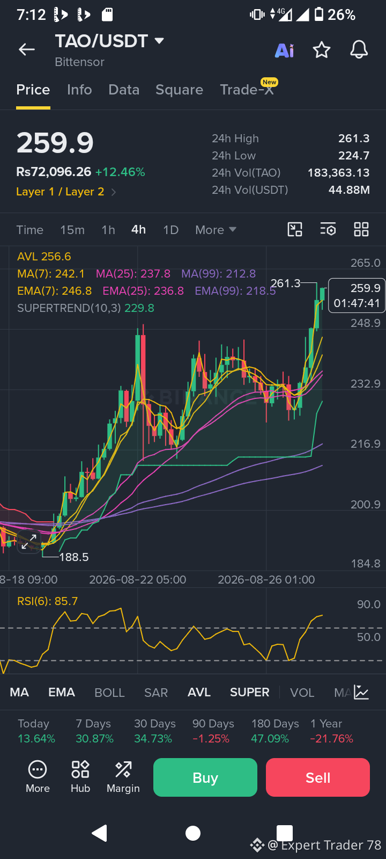Image resolution: width=386 pixels, height=859 pixels.
Task: Switch to the Info tab
Action: coord(79,90)
